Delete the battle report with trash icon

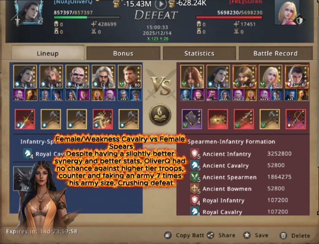295,235
